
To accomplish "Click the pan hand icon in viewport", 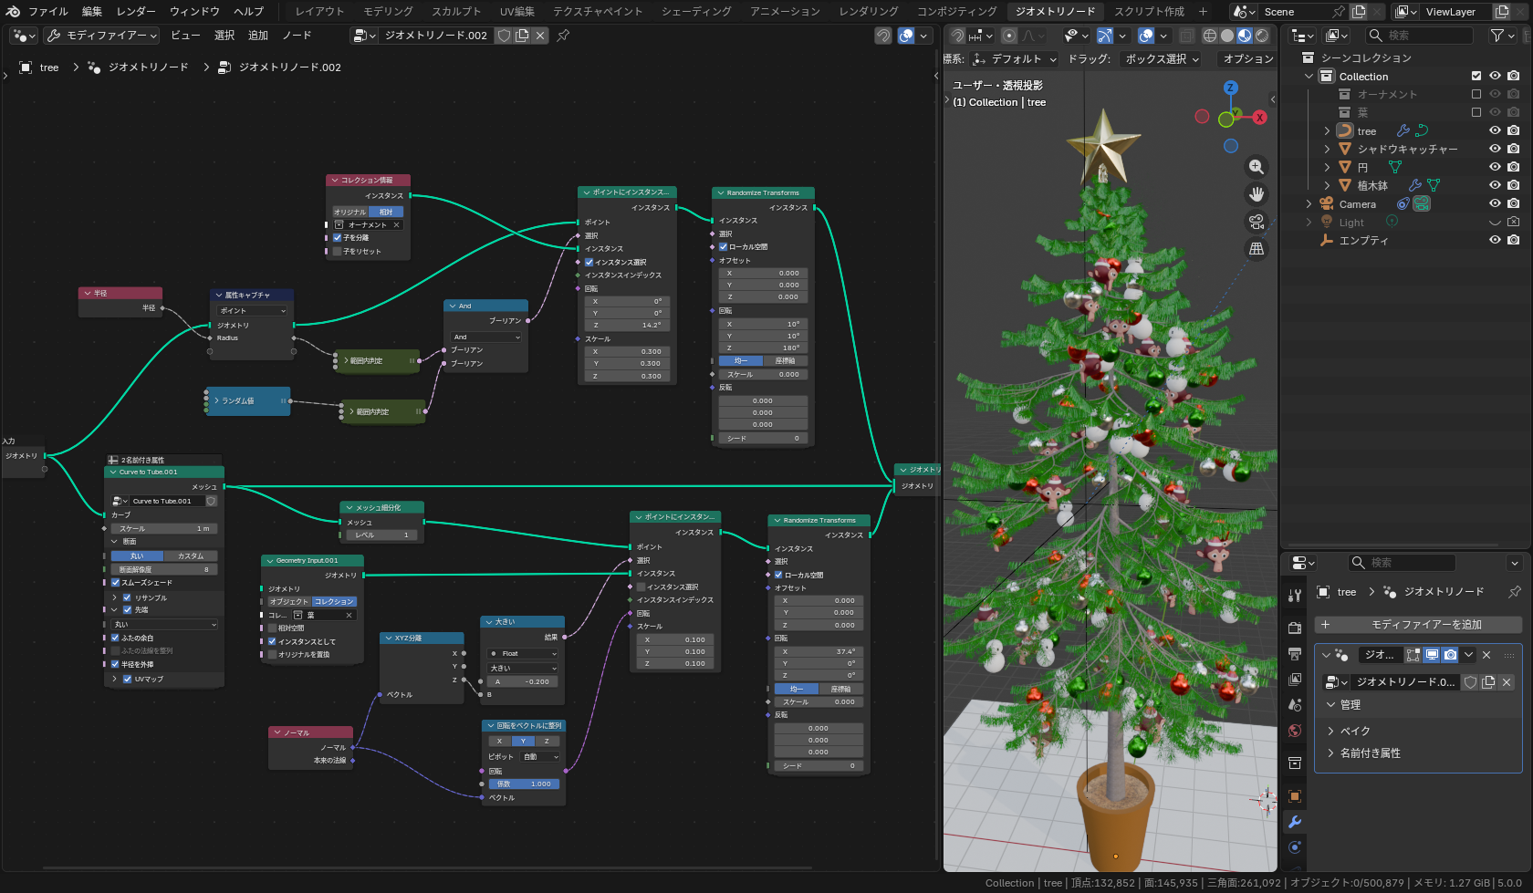I will click(x=1257, y=194).
